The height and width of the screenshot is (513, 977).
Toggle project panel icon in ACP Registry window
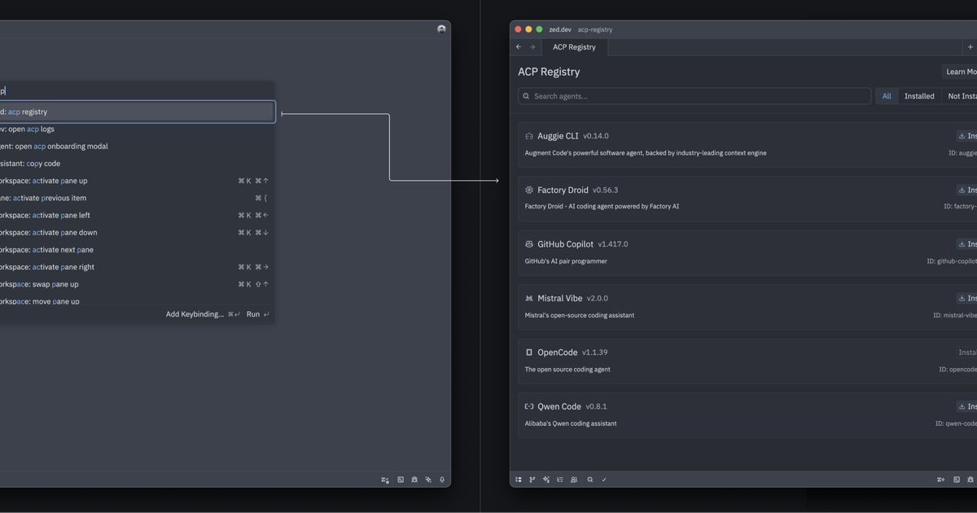(519, 480)
